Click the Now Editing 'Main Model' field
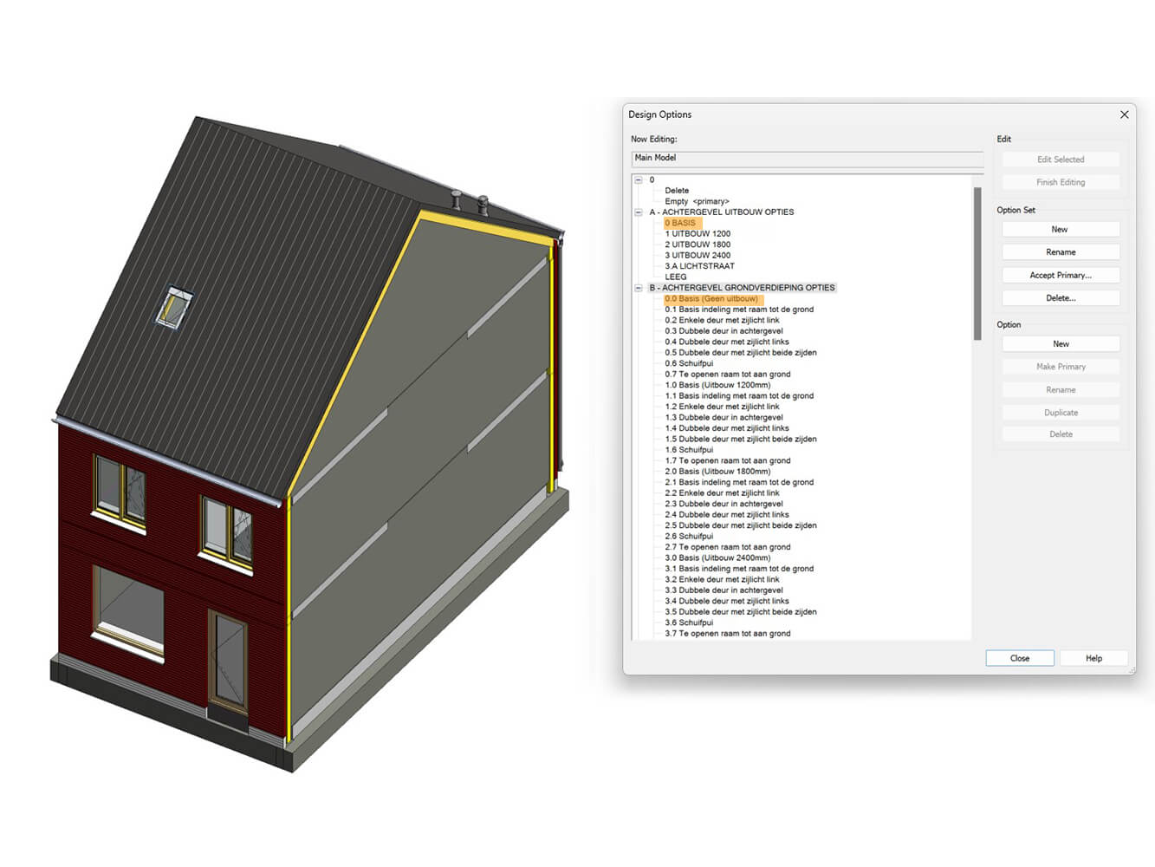Screen dimensions: 1155x867 click(807, 159)
